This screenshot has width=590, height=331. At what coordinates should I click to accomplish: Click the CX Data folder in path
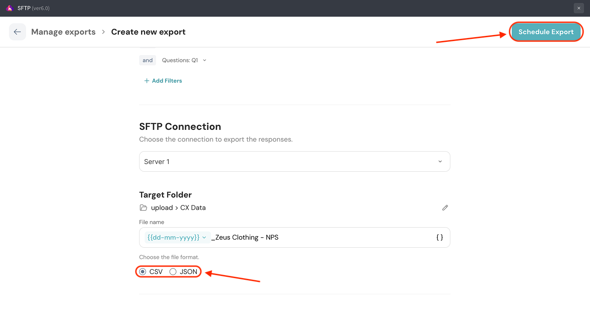193,208
